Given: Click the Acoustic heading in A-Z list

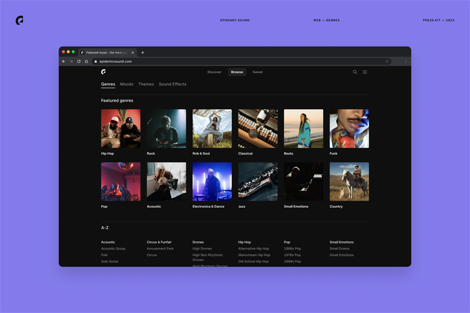Looking at the screenshot, I should [108, 242].
